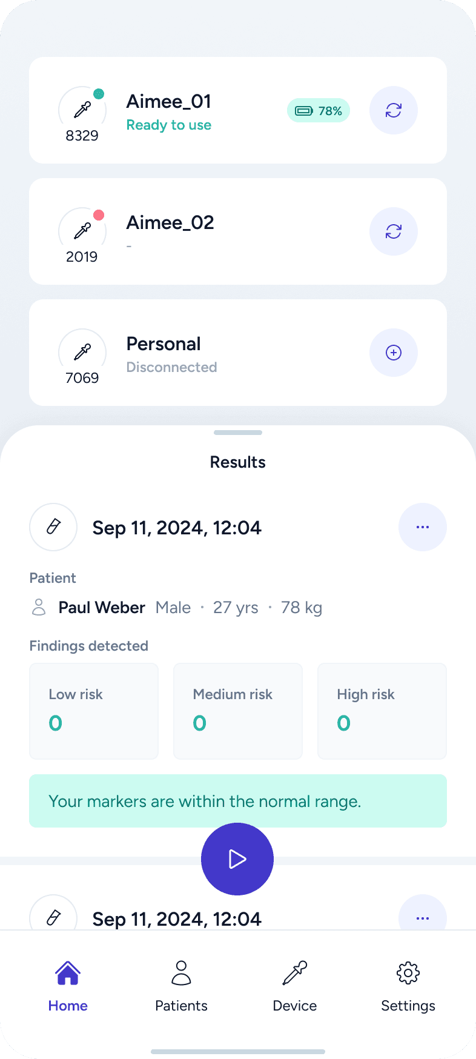The height and width of the screenshot is (1059, 476).
Task: Open the Low risk findings card
Action: pos(94,711)
